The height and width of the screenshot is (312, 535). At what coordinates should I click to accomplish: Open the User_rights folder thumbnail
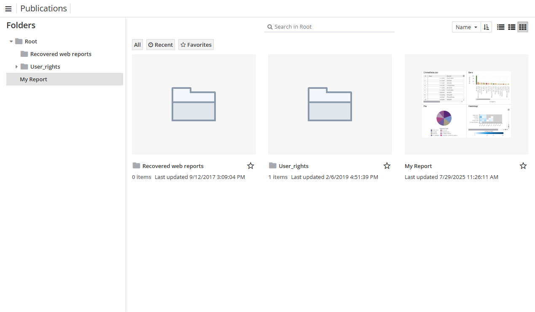(x=330, y=104)
